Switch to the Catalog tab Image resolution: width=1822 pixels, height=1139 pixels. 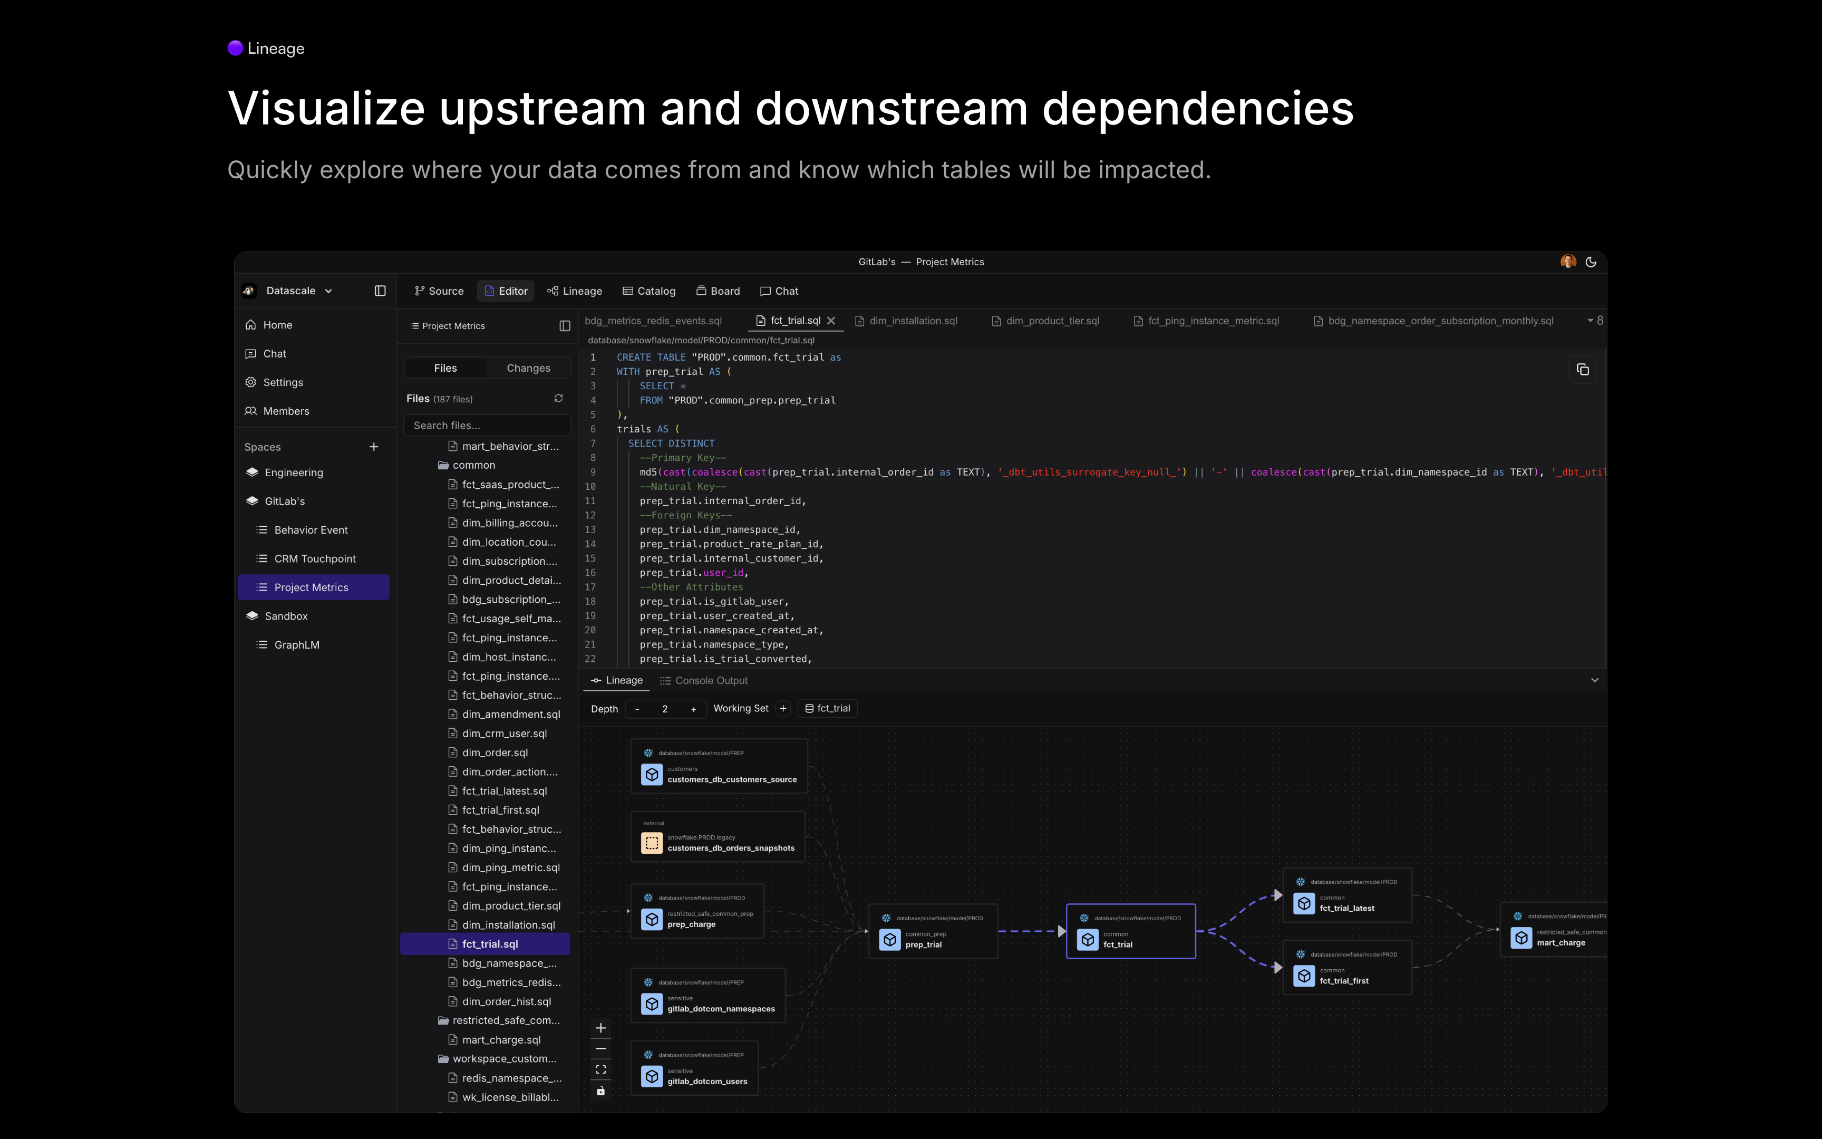[649, 291]
